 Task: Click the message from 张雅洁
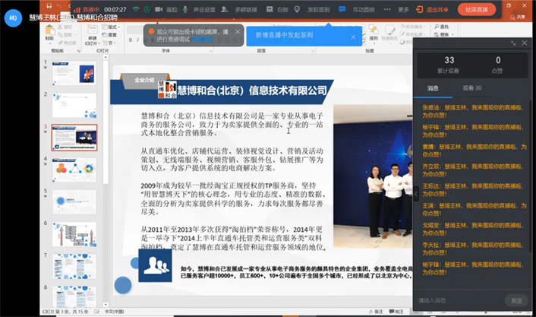[x=473, y=111]
